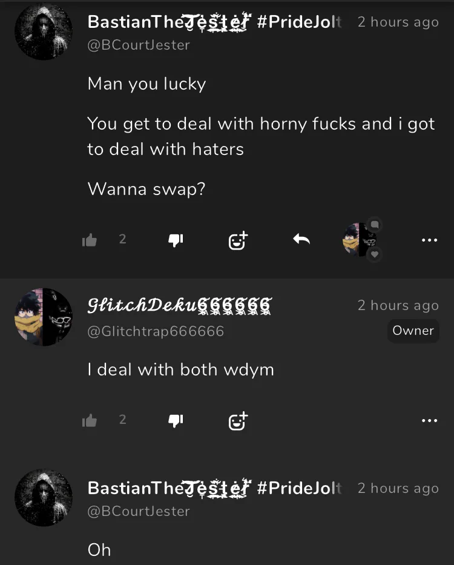Open more options for GlitchDeku's reply
The width and height of the screenshot is (454, 565).
[x=430, y=420]
